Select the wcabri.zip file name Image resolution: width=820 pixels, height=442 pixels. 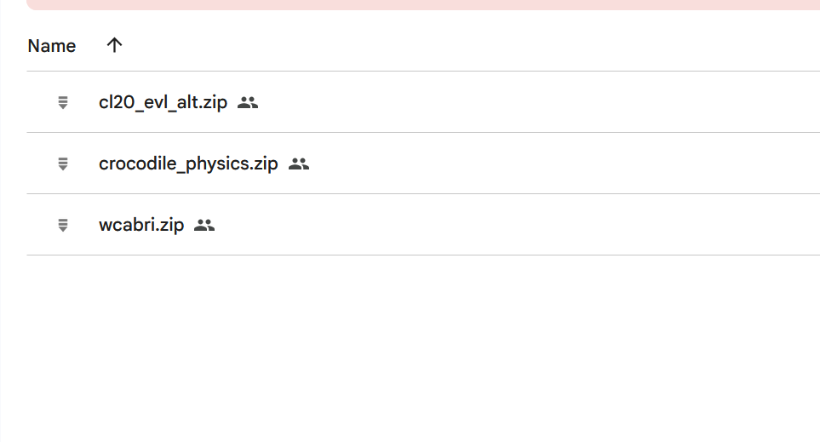141,226
